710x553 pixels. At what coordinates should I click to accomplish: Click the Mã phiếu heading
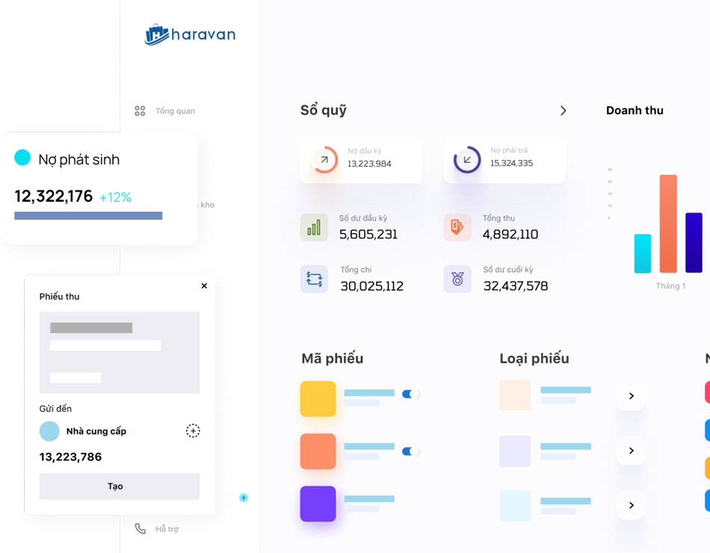point(333,358)
